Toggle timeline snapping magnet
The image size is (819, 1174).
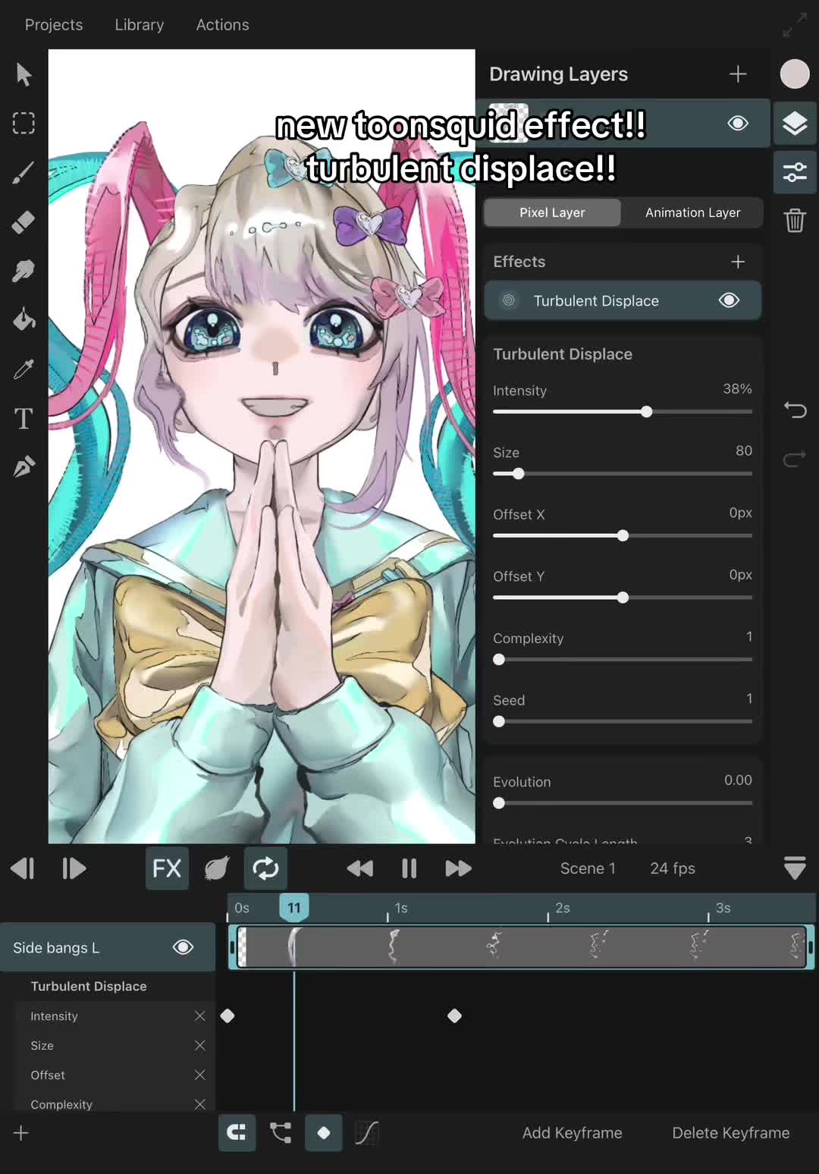click(237, 1133)
